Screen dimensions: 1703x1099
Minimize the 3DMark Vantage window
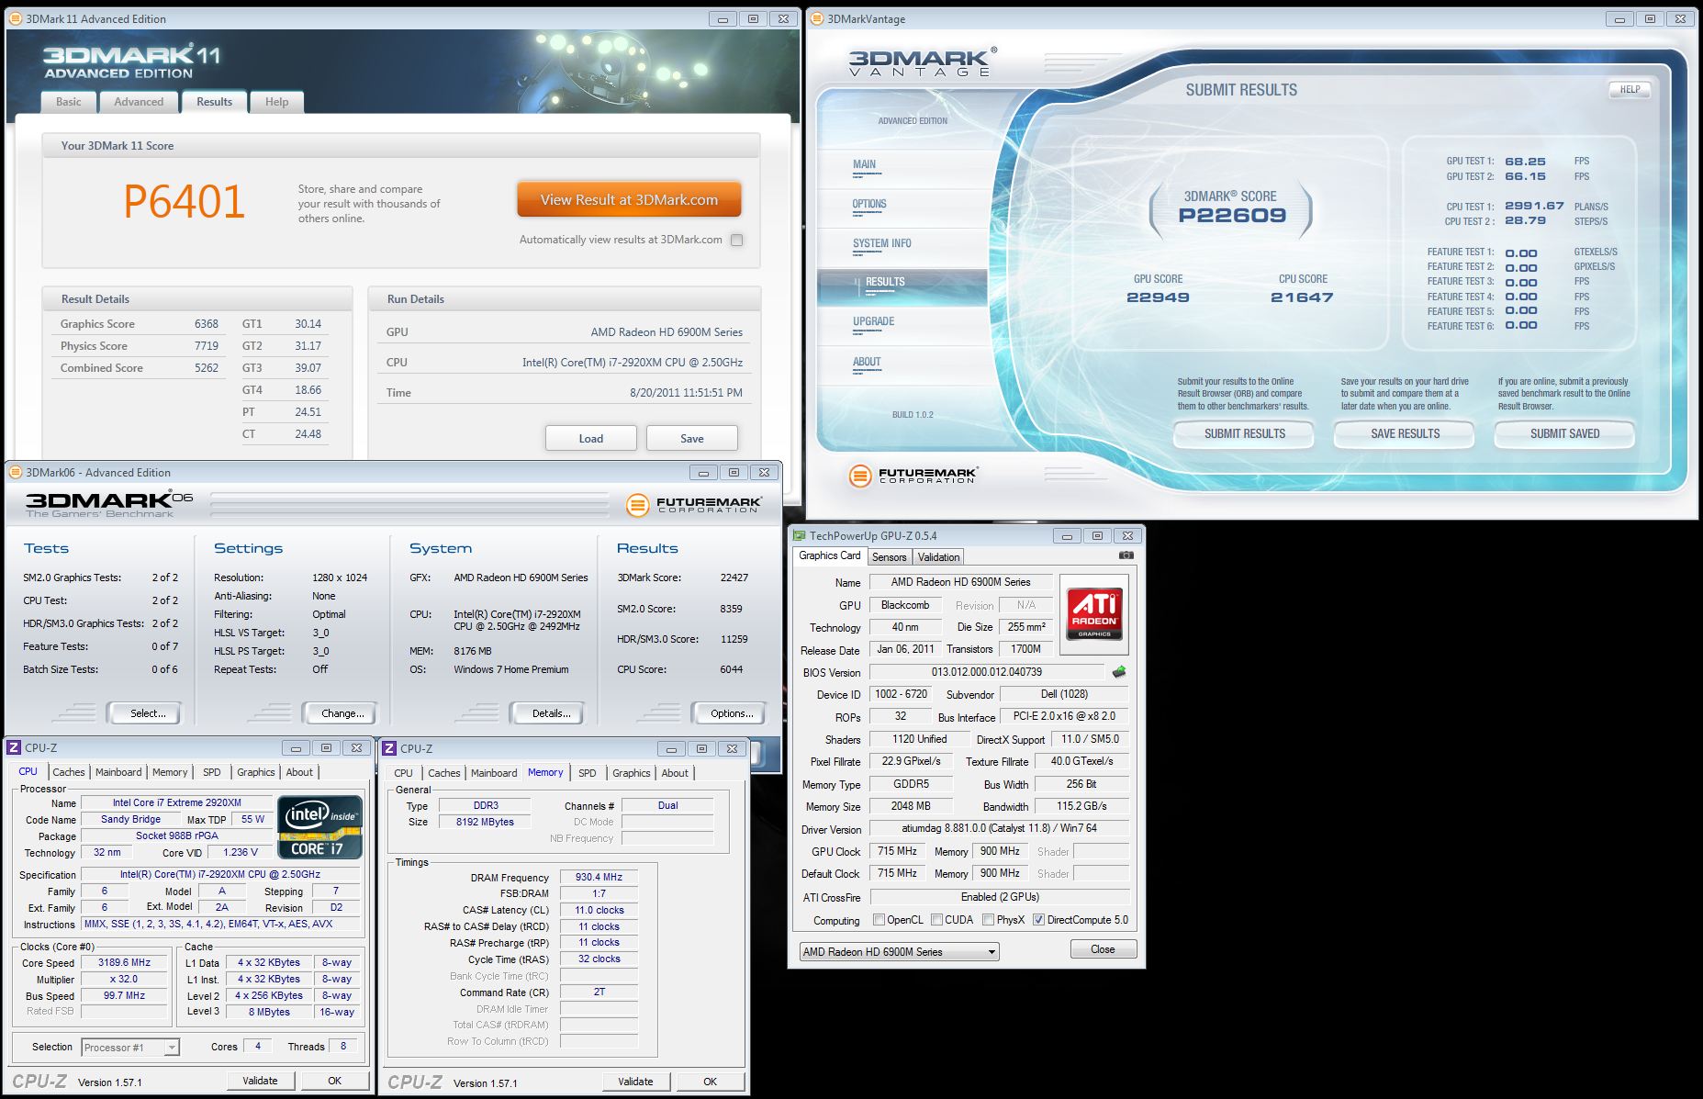tap(1619, 19)
